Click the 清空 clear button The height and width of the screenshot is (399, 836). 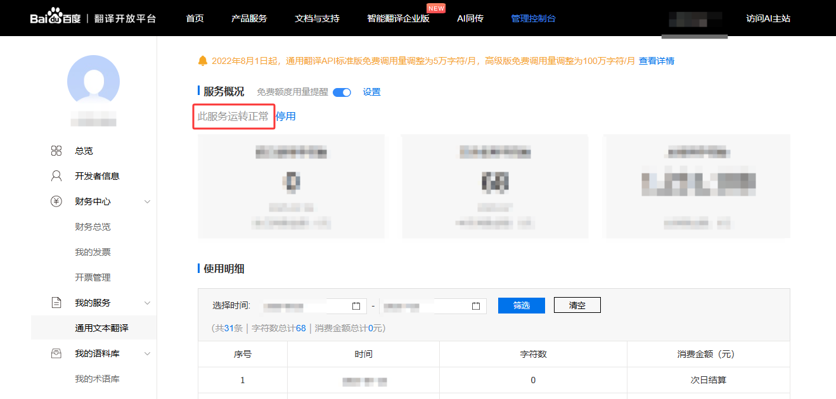click(577, 305)
